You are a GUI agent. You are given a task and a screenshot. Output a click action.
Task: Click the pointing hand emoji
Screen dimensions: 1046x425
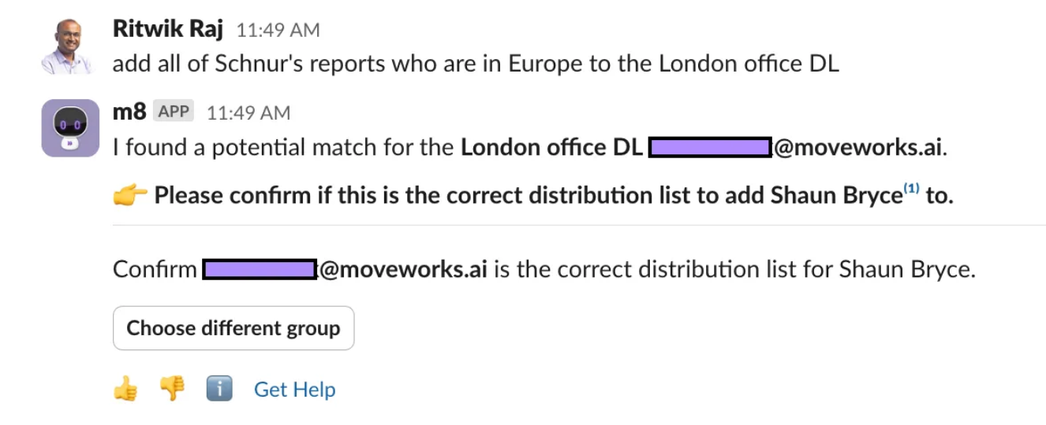point(129,195)
